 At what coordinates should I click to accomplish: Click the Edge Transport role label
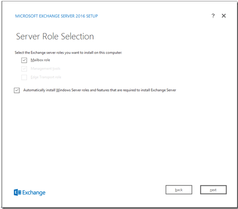pyautogui.click(x=46, y=77)
